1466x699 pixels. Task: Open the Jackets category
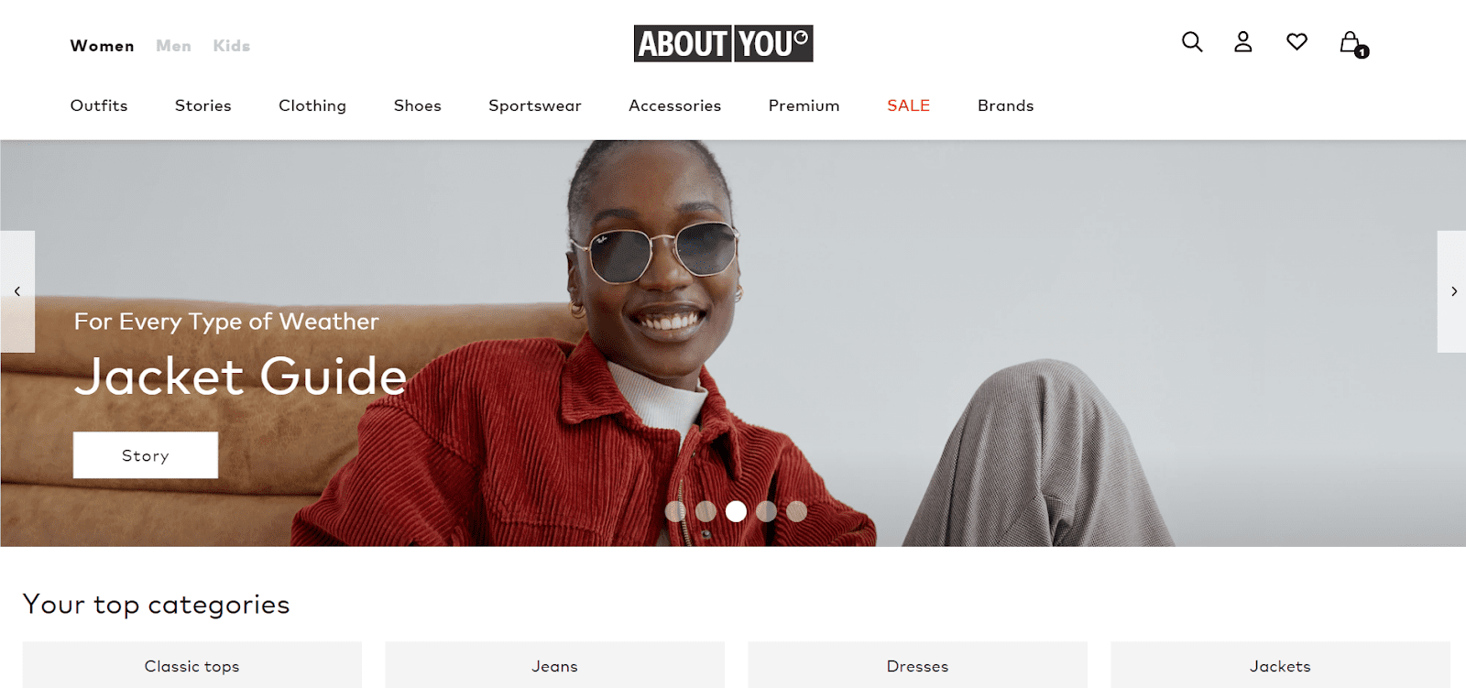(1280, 665)
